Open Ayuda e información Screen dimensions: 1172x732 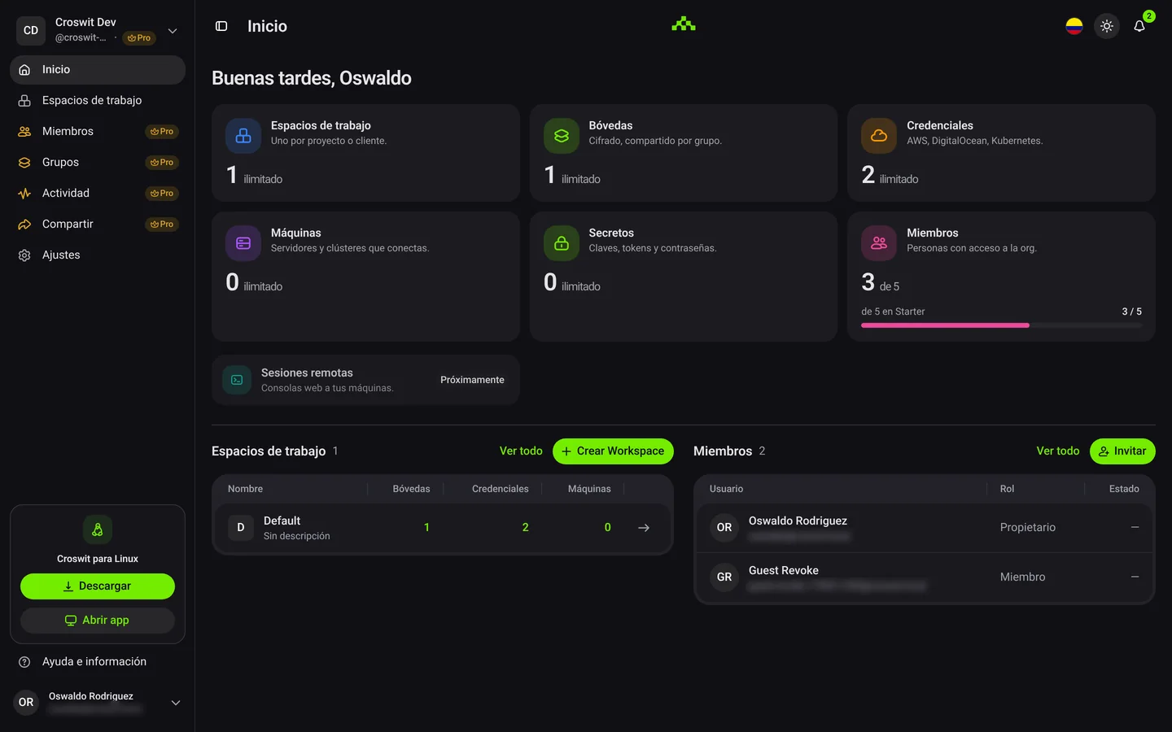coord(98,662)
